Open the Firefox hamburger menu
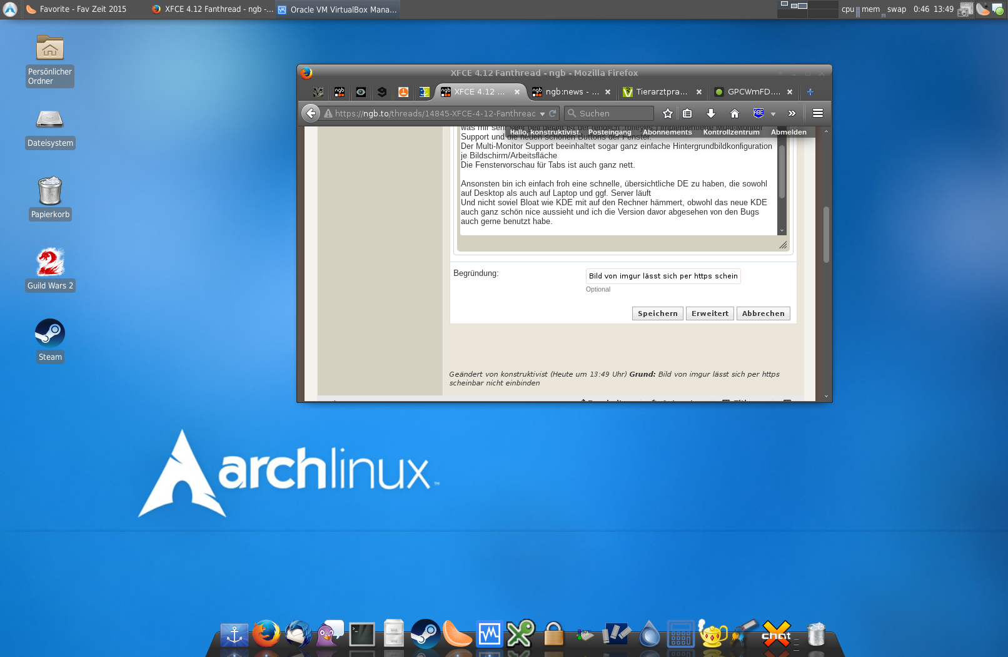Image resolution: width=1008 pixels, height=657 pixels. pos(817,113)
